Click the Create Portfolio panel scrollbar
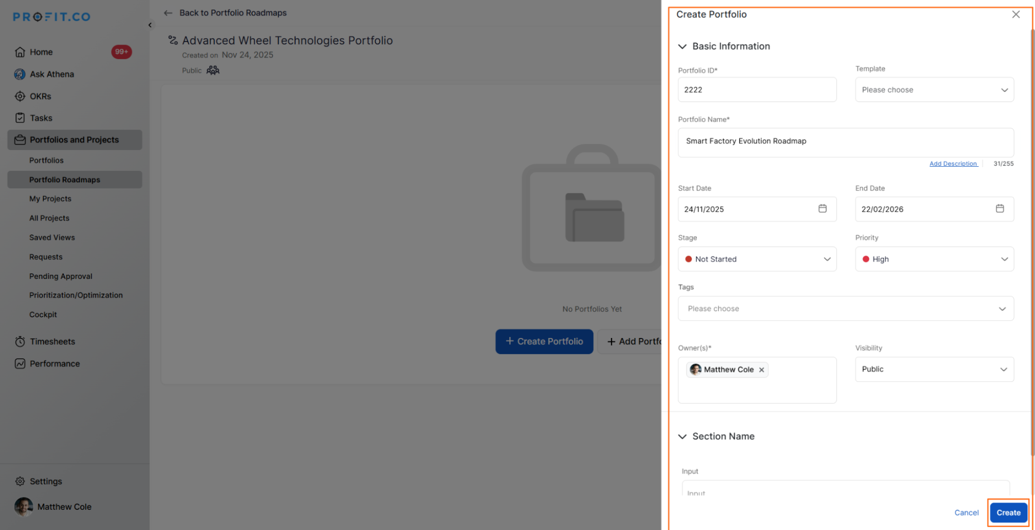The image size is (1035, 530). (x=1032, y=243)
